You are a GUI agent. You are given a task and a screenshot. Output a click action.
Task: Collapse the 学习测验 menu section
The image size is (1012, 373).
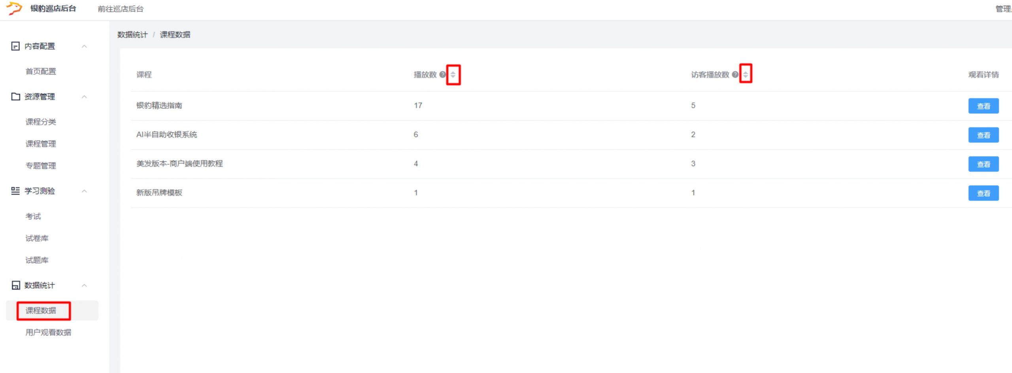click(x=84, y=191)
